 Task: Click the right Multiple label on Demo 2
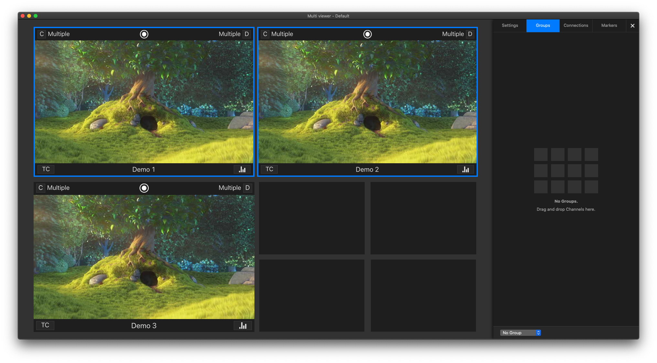(x=453, y=34)
